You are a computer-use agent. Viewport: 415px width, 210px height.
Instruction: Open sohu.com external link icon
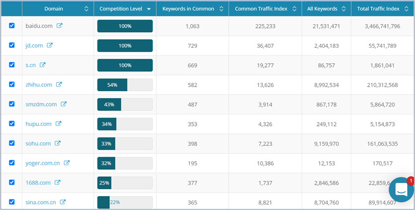[58, 143]
